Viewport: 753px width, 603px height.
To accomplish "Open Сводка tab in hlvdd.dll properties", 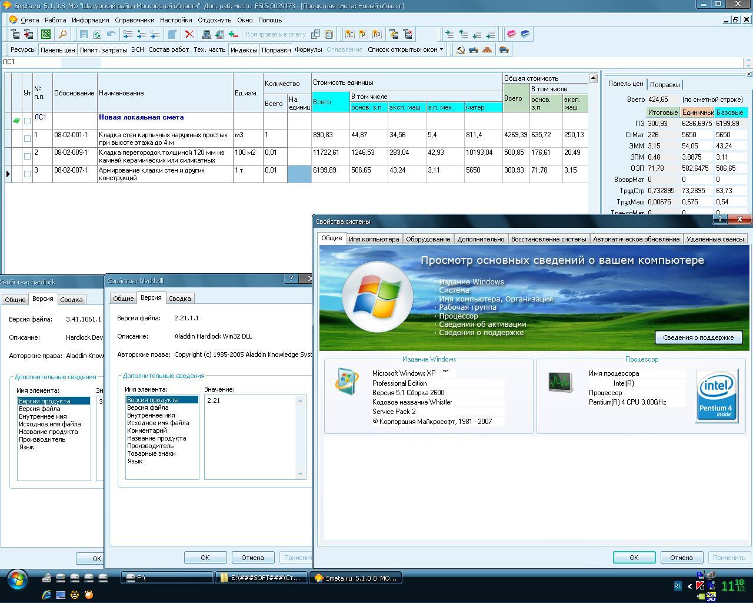I will (x=179, y=299).
